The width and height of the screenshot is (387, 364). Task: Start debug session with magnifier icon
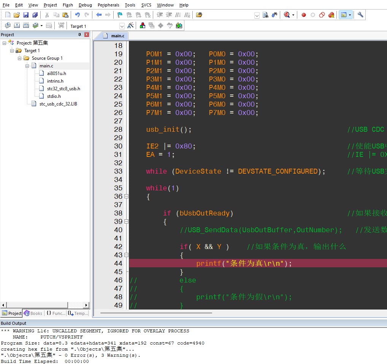[287, 15]
